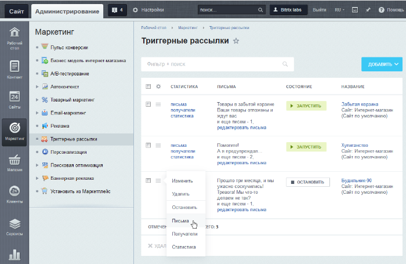Open Настройки with the gear icon
Image resolution: width=406 pixels, height=264 pixels.
(x=148, y=10)
